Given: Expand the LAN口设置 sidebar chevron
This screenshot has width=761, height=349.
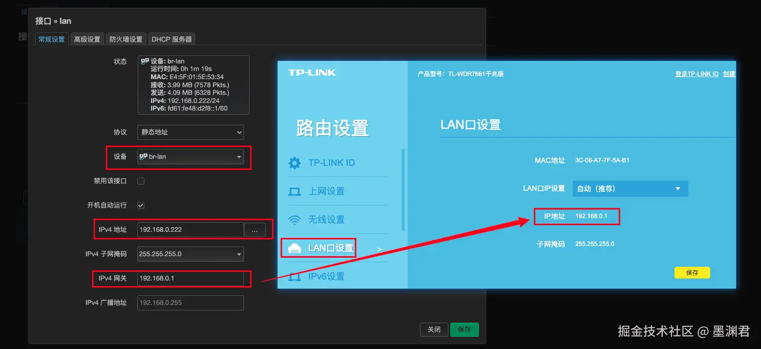Looking at the screenshot, I should pos(379,249).
